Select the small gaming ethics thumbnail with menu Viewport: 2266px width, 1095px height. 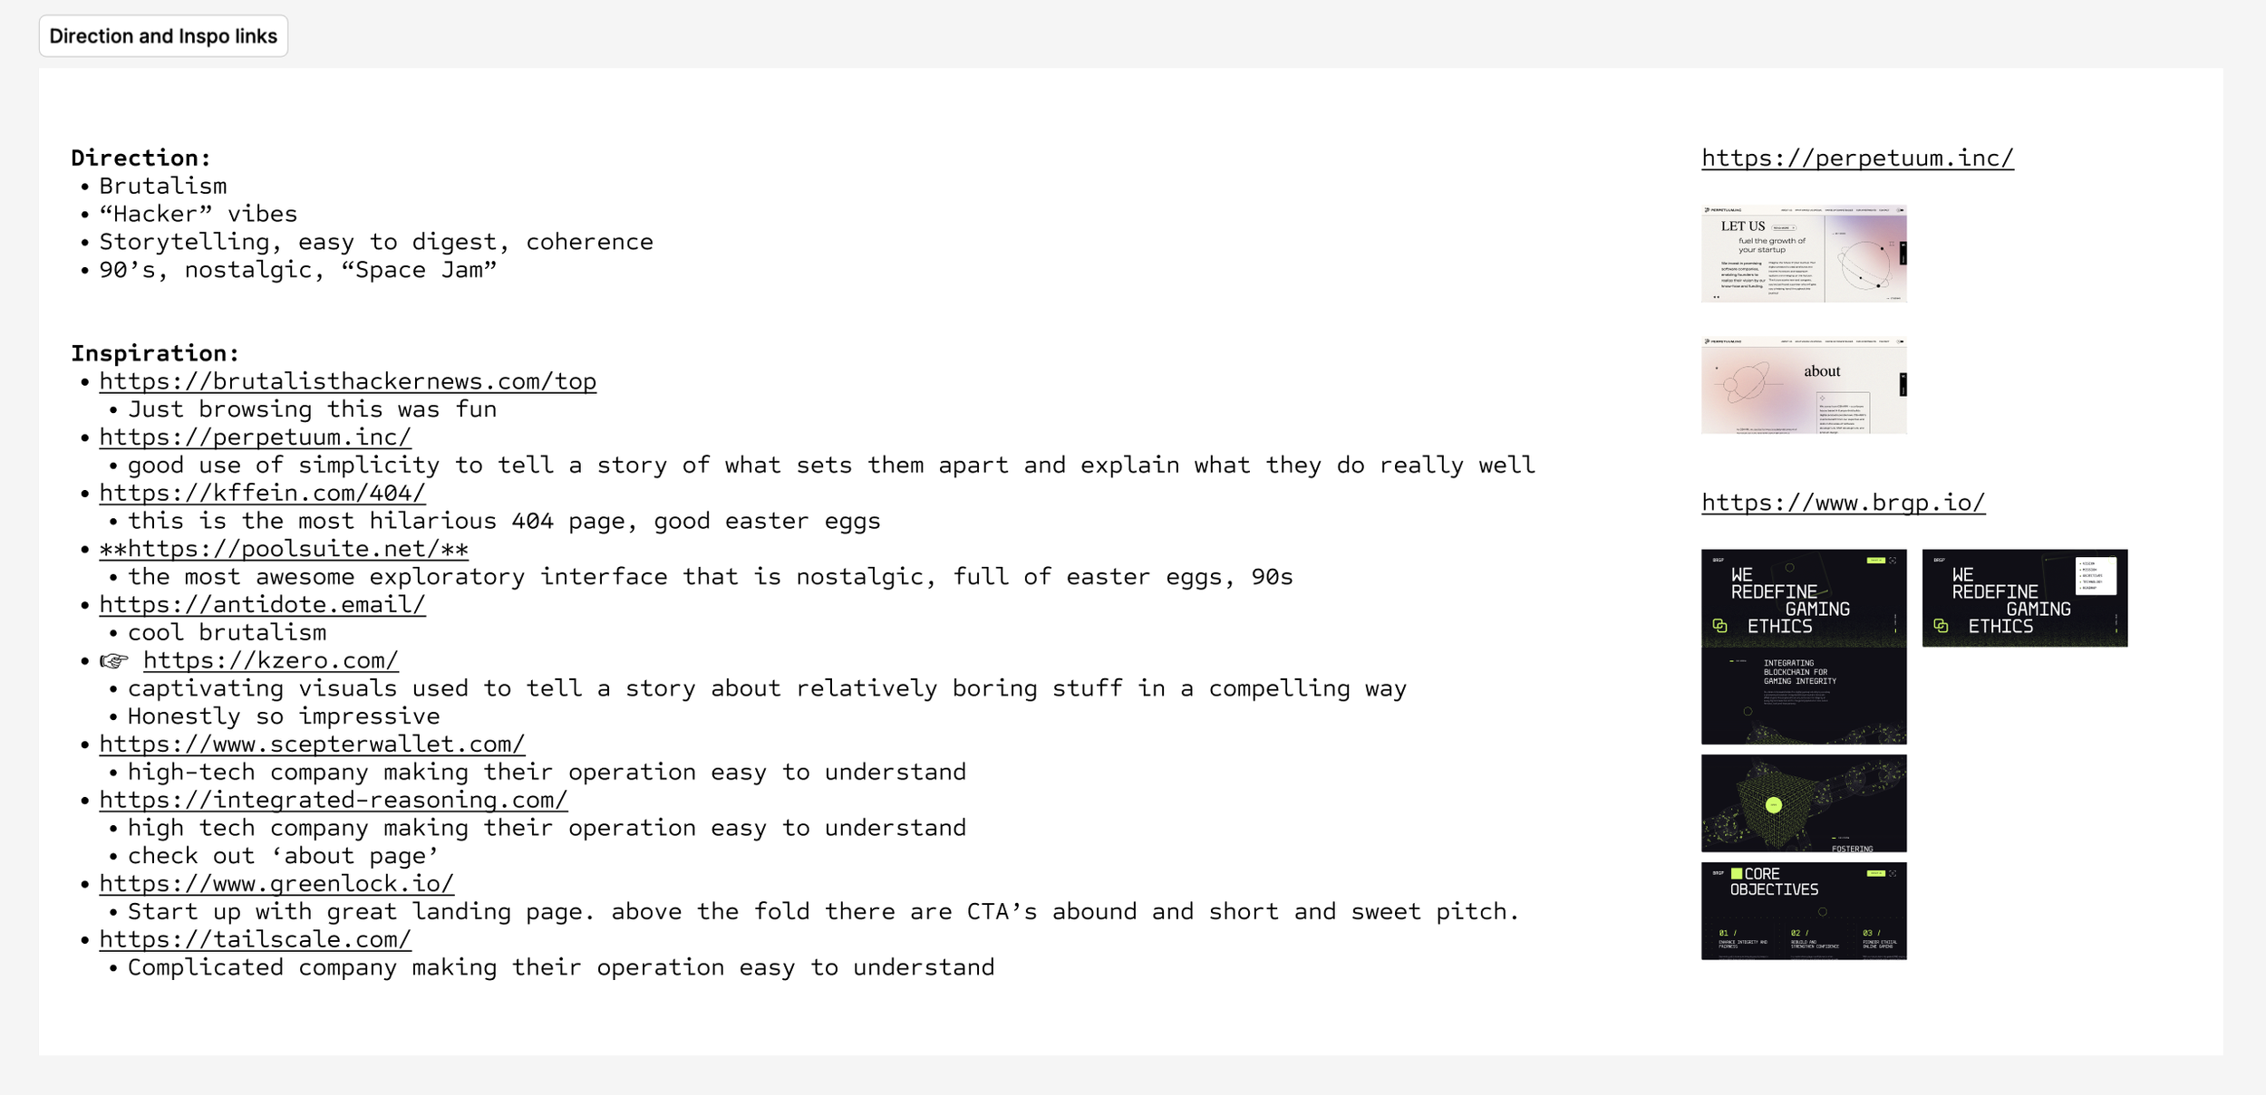click(2025, 598)
